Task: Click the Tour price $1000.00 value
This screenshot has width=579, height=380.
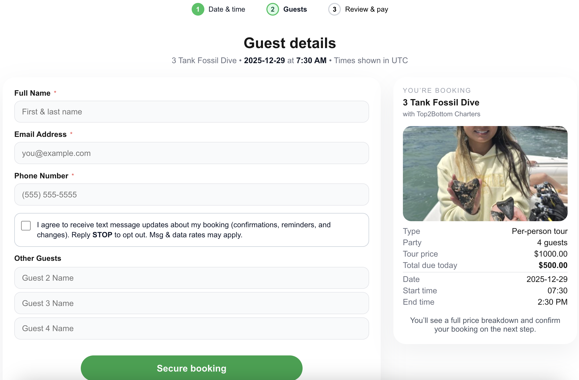Action: [551, 254]
